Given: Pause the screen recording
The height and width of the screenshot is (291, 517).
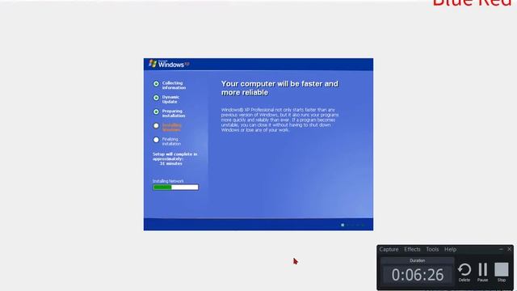Looking at the screenshot, I should click(483, 272).
